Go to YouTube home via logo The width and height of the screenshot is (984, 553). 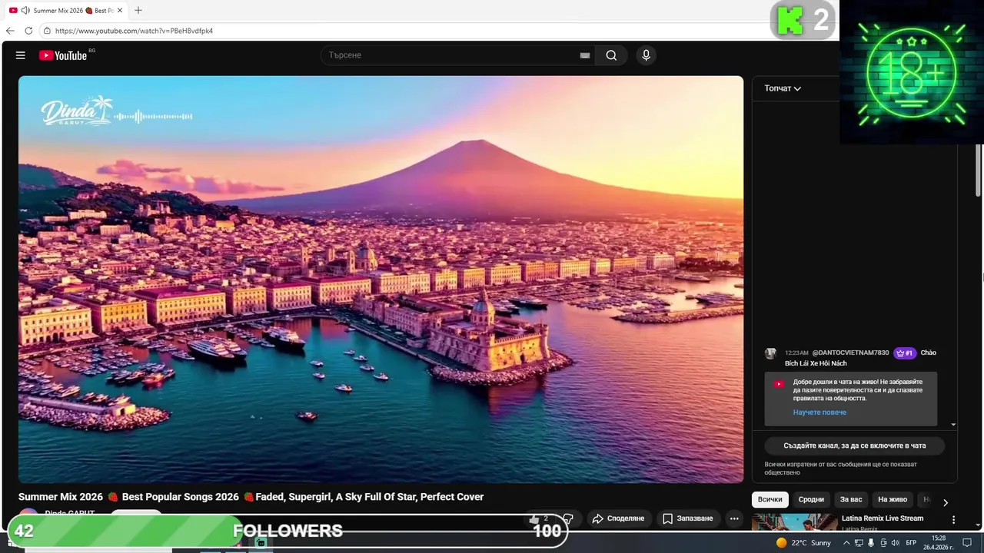coord(63,55)
